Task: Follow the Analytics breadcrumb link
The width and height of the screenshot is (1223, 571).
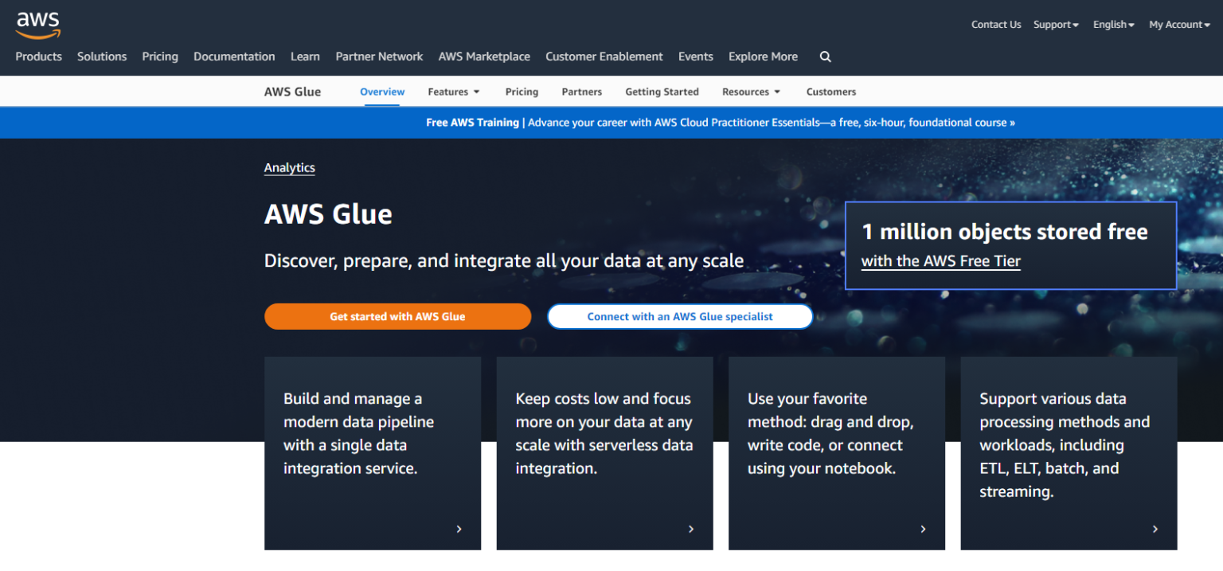Action: point(289,168)
